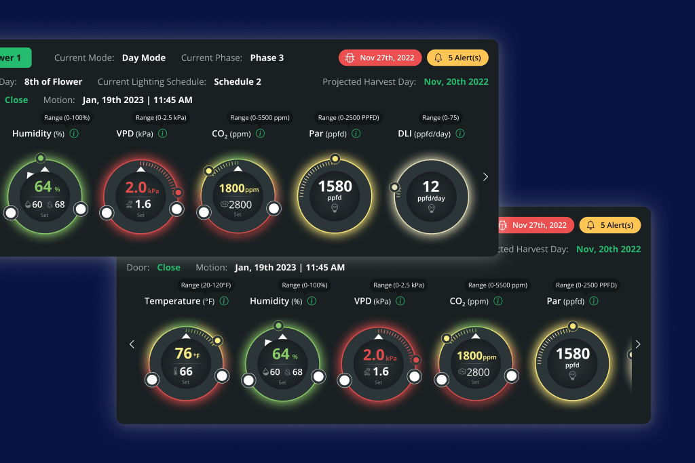The image size is (695, 463).
Task: Click bulb icon inside lower 1580 ppfd gauge
Action: [572, 376]
